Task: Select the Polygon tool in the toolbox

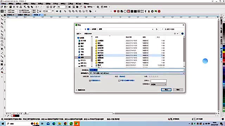Action: tap(2, 45)
